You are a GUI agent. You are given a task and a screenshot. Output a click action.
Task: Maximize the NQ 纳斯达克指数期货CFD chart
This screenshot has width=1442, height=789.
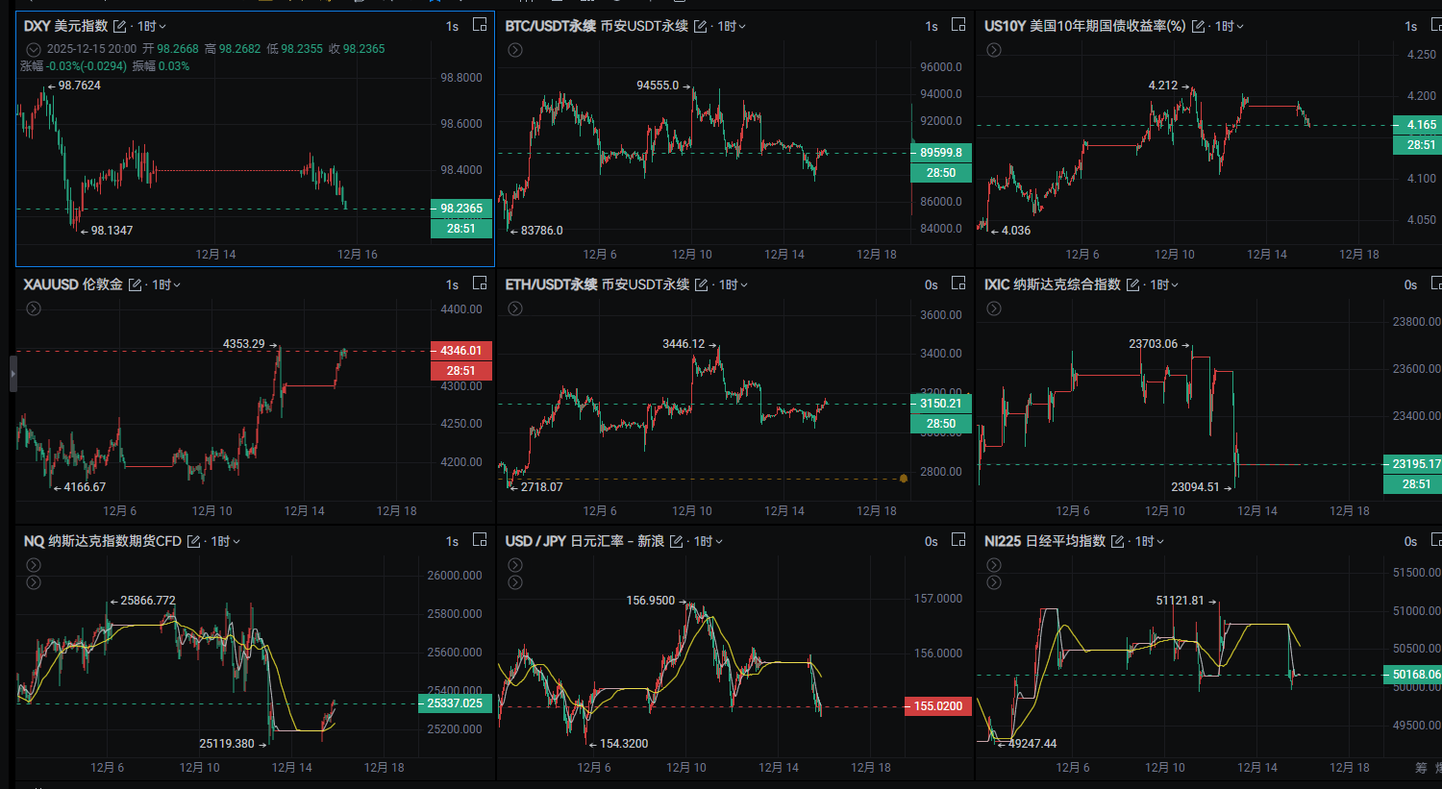(x=480, y=540)
